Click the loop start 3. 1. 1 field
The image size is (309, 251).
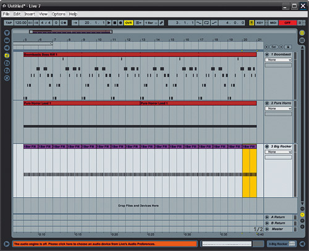click(x=181, y=23)
